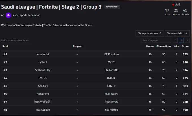Click plus icon in Sythic7 row
Image resolution: width=192 pixels, height=116 pixels.
coord(77,62)
